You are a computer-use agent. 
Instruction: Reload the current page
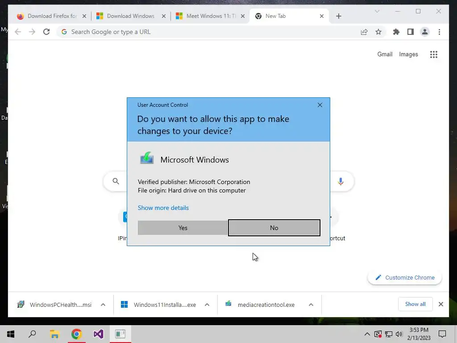(x=46, y=32)
